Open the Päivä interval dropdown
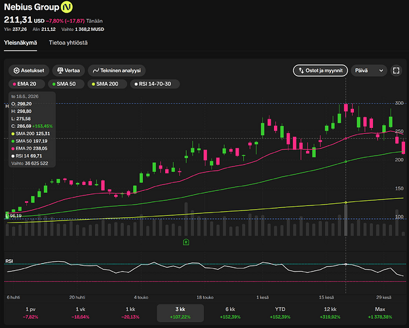409x328 pixels. click(369, 70)
